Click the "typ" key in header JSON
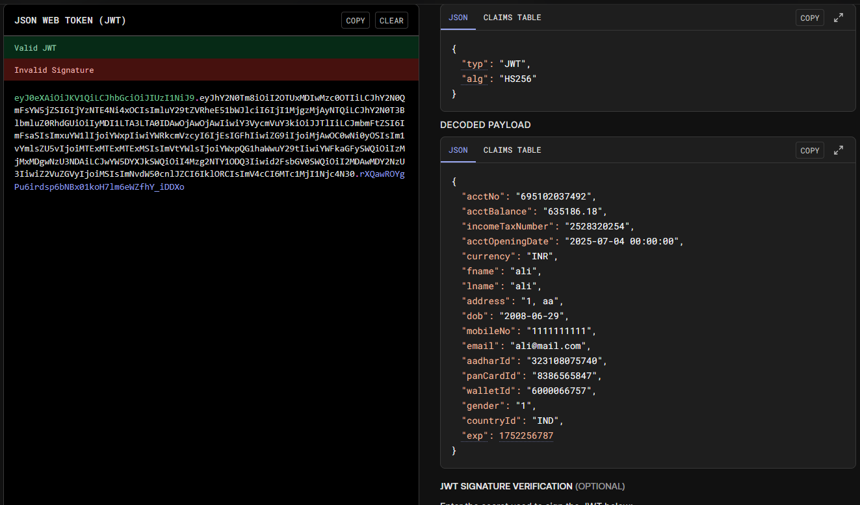Screen dimensions: 860x505 click(475, 64)
